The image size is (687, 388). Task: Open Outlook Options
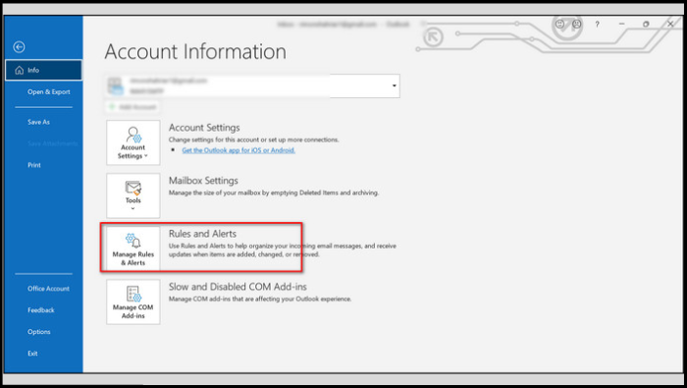[x=39, y=332]
